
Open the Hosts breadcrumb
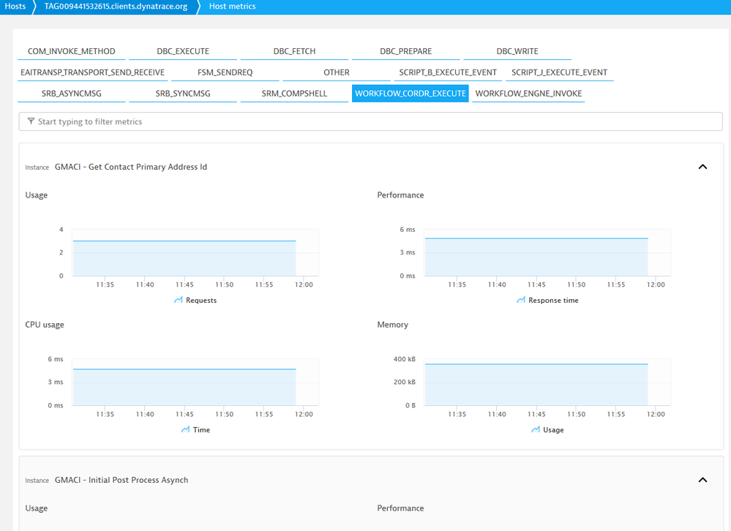coord(15,7)
